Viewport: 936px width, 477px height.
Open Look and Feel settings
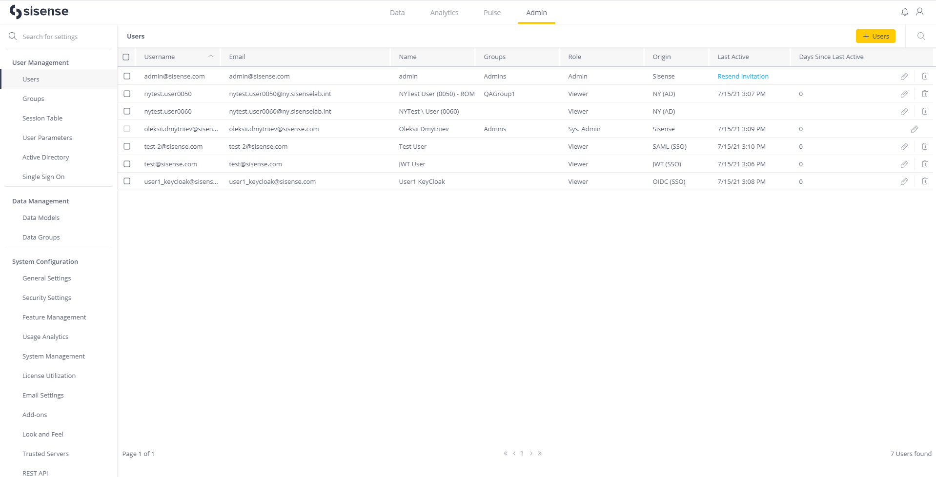click(x=43, y=434)
